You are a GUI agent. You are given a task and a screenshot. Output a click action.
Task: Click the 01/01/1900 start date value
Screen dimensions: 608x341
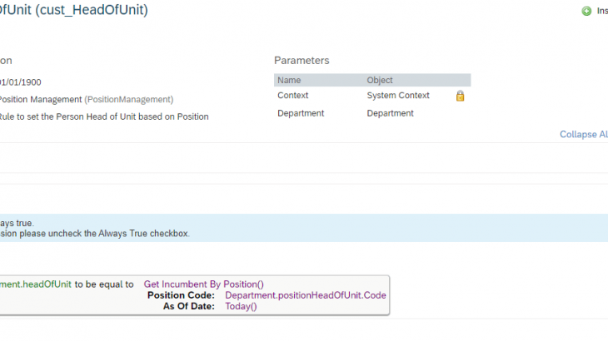pyautogui.click(x=21, y=82)
